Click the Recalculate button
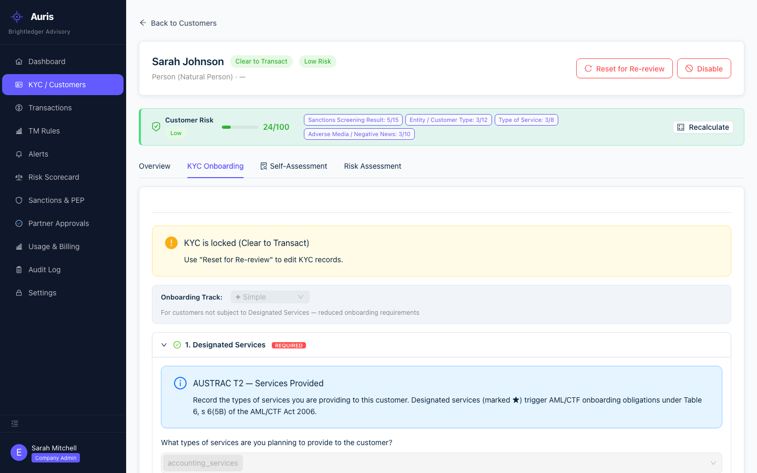 click(703, 127)
